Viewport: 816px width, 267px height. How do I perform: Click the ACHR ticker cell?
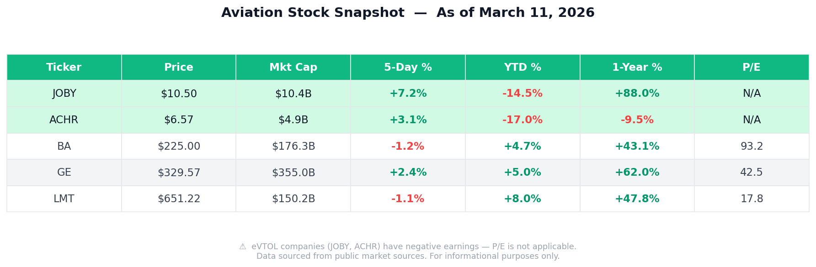tap(64, 120)
